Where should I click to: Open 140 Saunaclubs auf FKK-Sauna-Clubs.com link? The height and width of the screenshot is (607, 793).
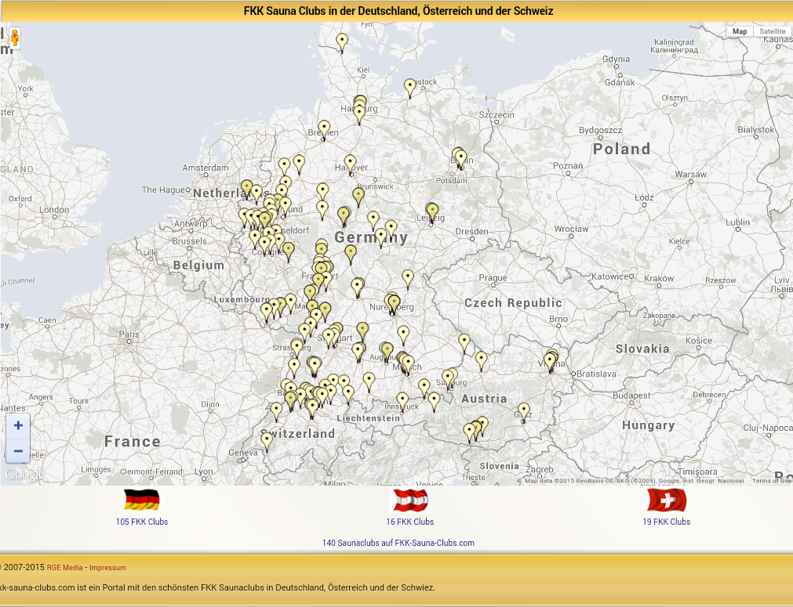pyautogui.click(x=398, y=543)
